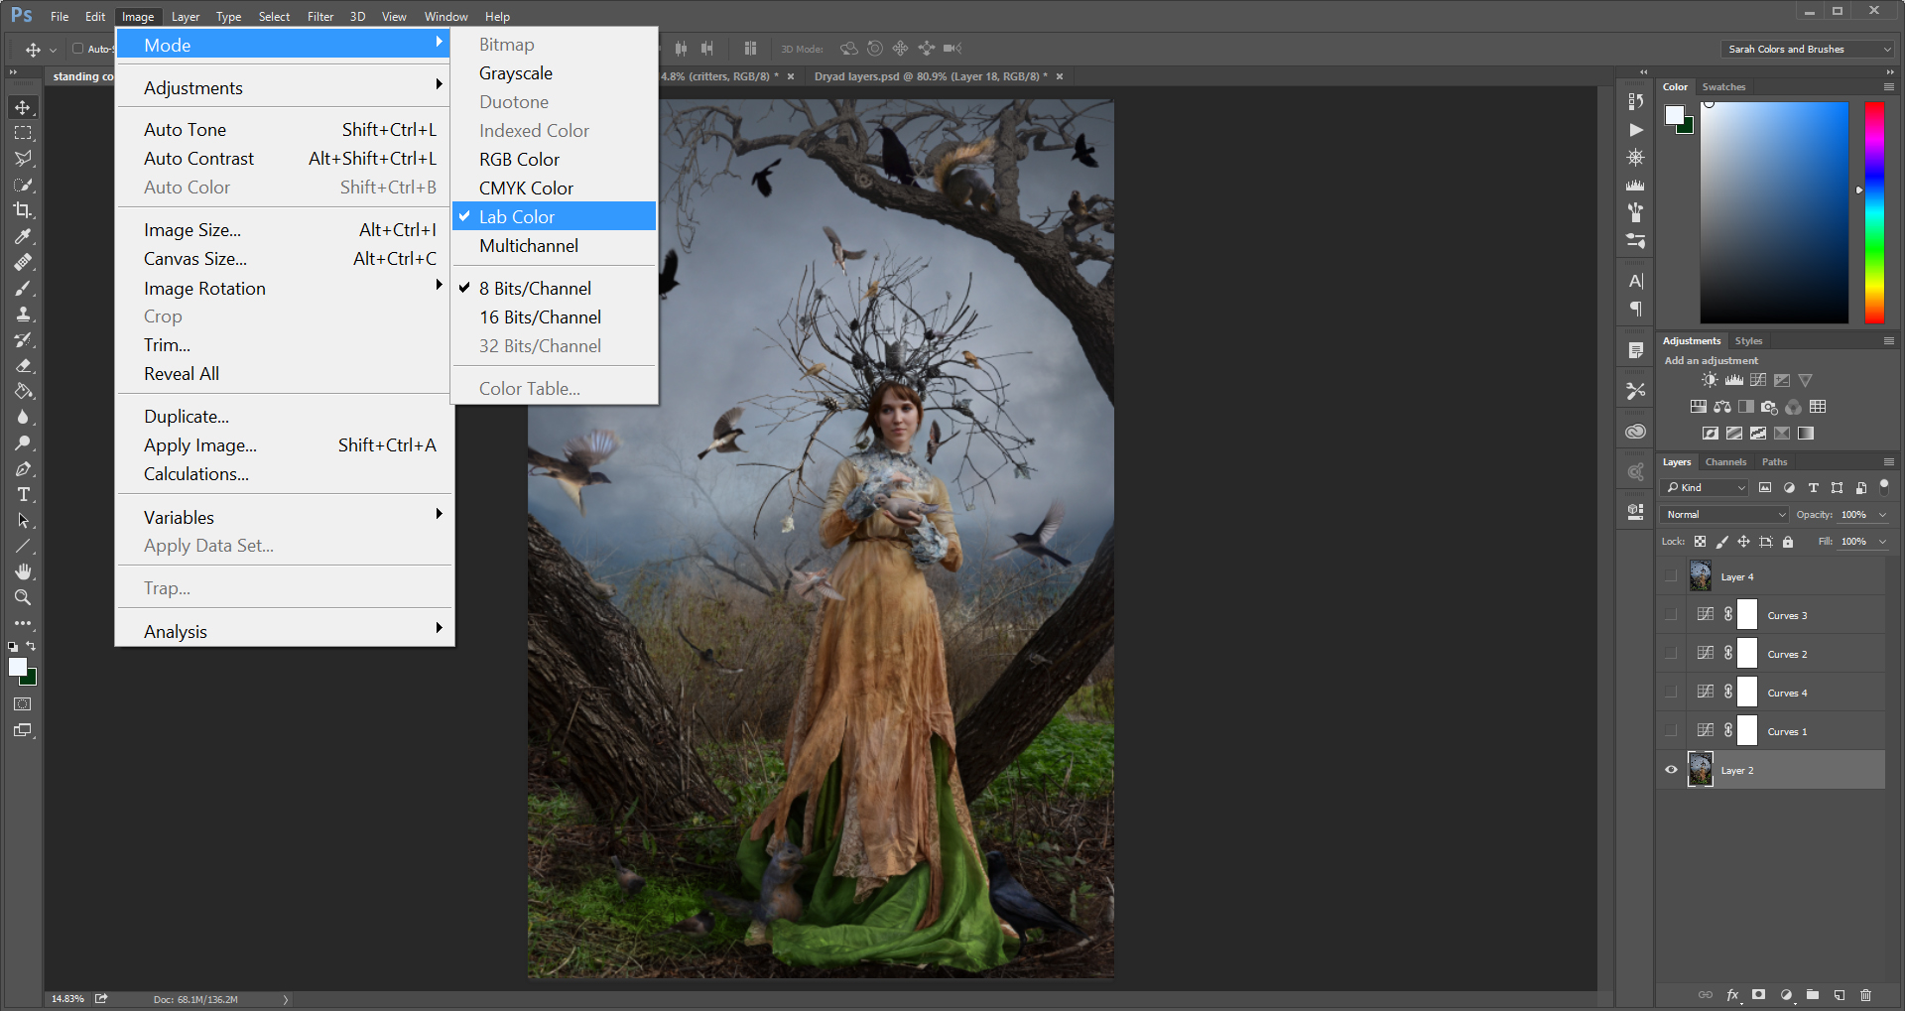Open the layer blend mode Normal dropdown
The height and width of the screenshot is (1011, 1905).
coord(1724,514)
